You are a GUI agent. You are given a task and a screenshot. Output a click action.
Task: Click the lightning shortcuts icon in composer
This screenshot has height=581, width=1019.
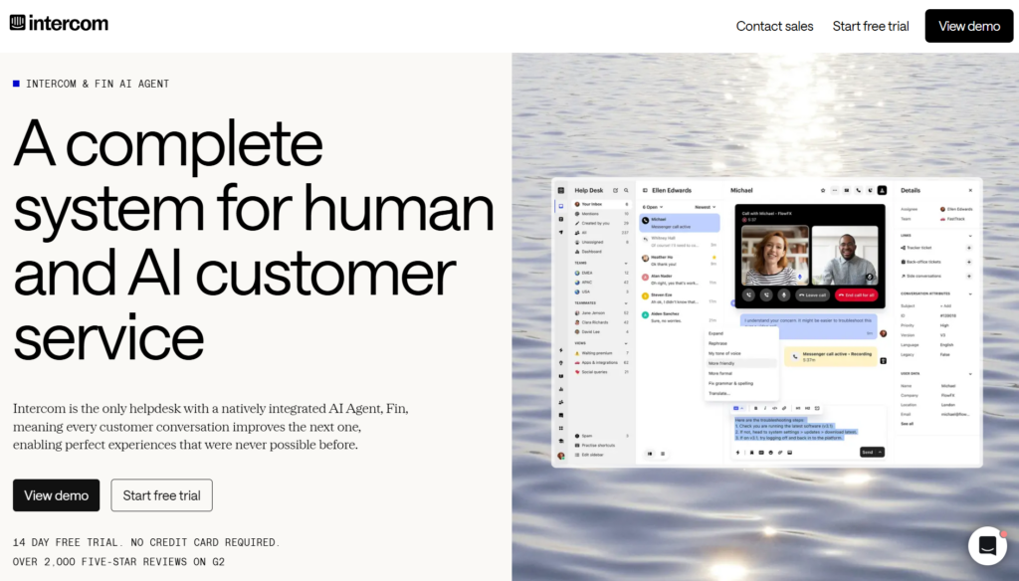pos(737,453)
